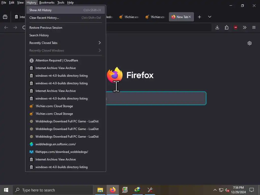Open the taskbar globe app icon
The image size is (260, 195).
[x=137, y=190]
